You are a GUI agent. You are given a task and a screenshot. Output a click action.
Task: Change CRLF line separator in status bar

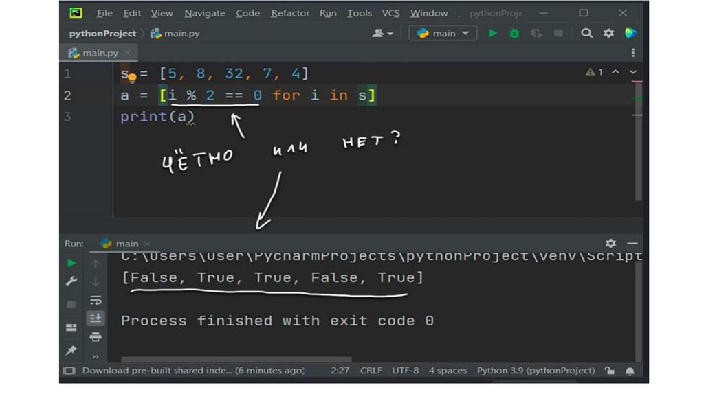pyautogui.click(x=371, y=371)
